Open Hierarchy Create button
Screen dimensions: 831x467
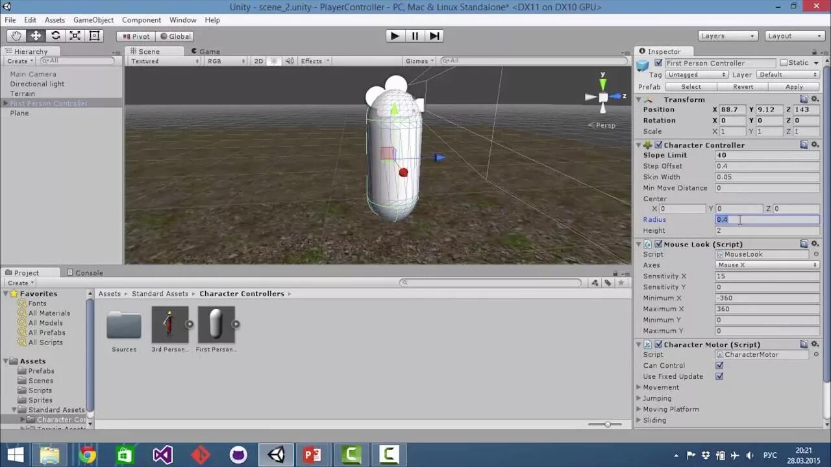19,61
